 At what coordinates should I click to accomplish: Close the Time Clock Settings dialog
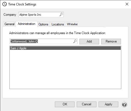coord(127,4)
